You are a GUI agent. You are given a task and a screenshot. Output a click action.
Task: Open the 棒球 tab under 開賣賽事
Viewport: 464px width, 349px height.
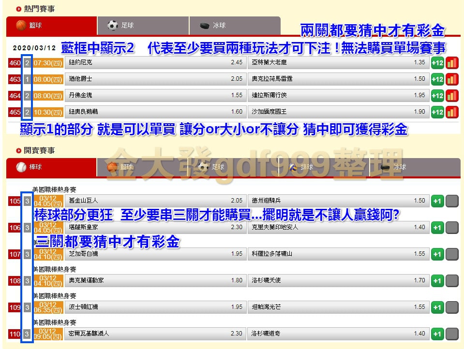52,167
